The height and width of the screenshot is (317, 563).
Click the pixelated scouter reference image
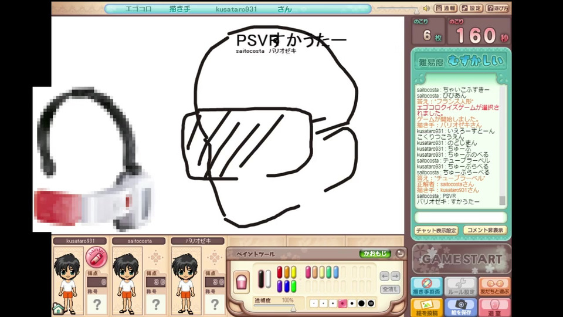(x=93, y=159)
